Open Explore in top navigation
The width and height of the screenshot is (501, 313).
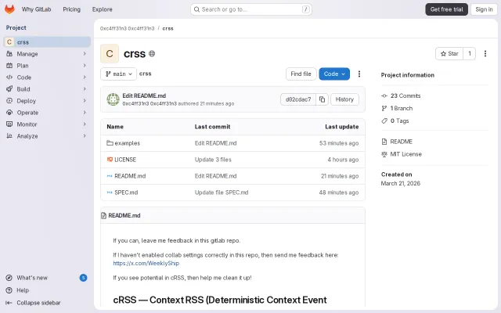[103, 9]
